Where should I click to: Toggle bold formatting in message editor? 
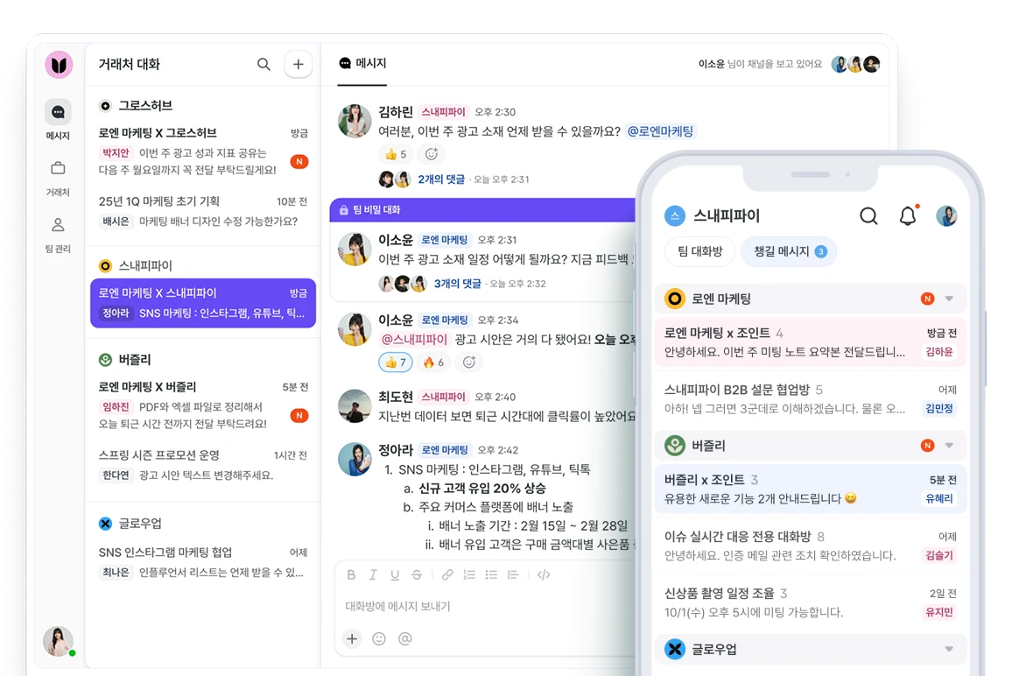coord(351,574)
